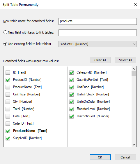The image size is (140, 164).
Task: Uncheck the Discontinued [Number] checkbox
Action: [72, 116]
